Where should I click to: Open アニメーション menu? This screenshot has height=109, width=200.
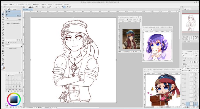[19, 4]
